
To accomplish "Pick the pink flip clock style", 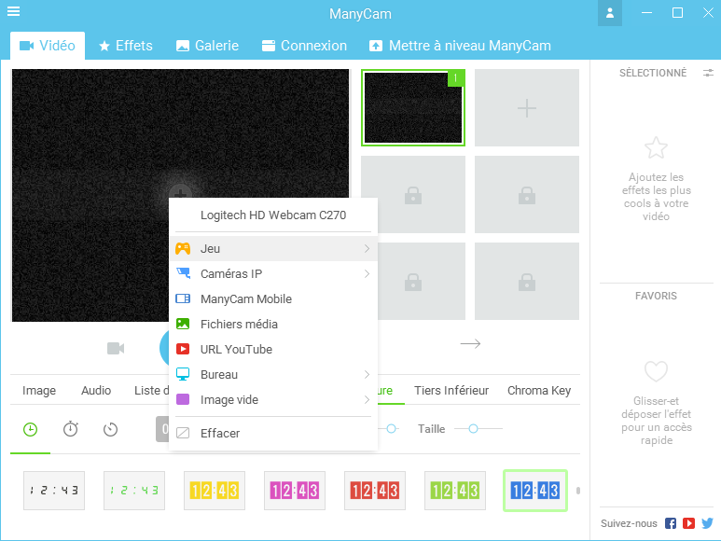I will [295, 491].
